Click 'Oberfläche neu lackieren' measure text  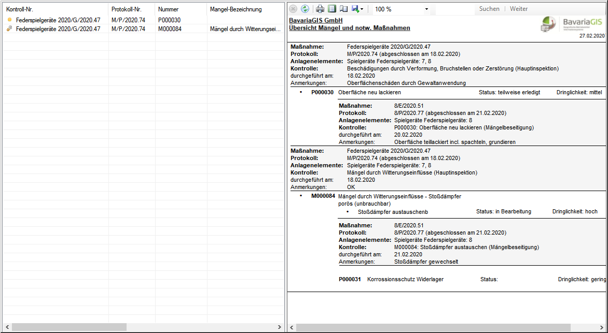coord(369,93)
